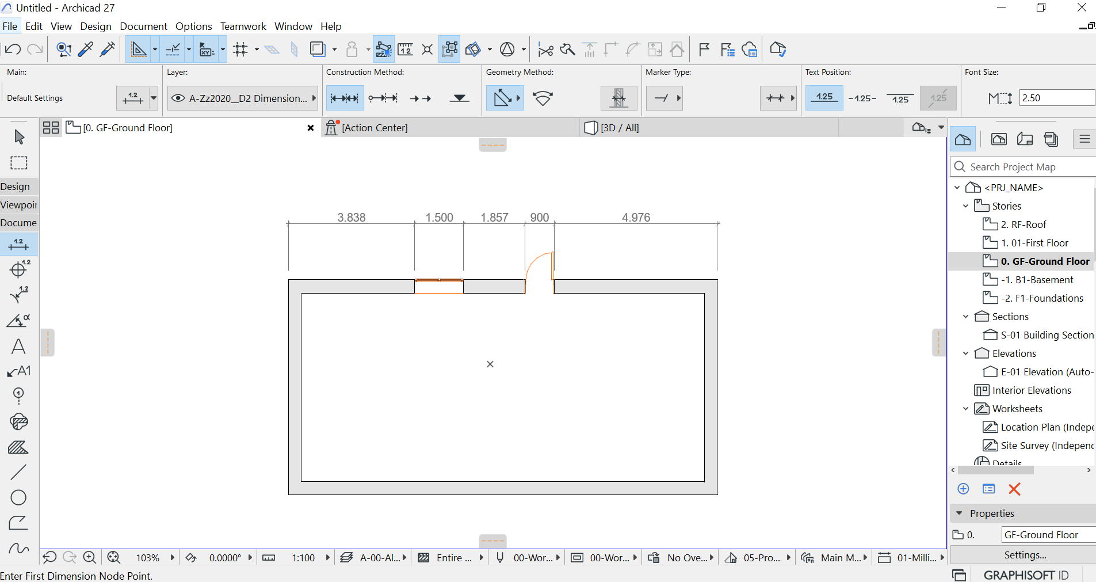Collapse the Sections tree node

(x=966, y=317)
